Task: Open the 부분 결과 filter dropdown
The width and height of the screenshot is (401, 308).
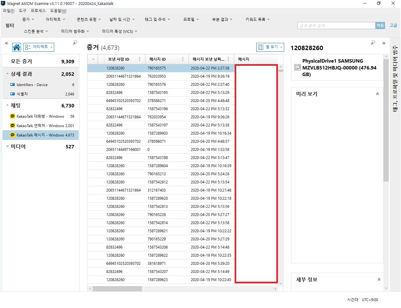Action: pos(222,19)
